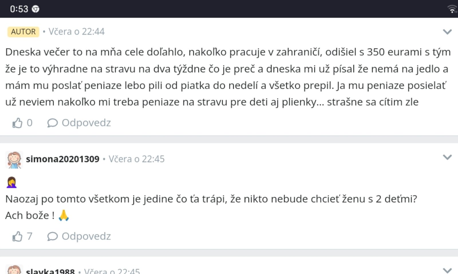Screen dimensions: 458x274
Task: Like the AUTOR post with thumbs-up
Action: (x=17, y=123)
